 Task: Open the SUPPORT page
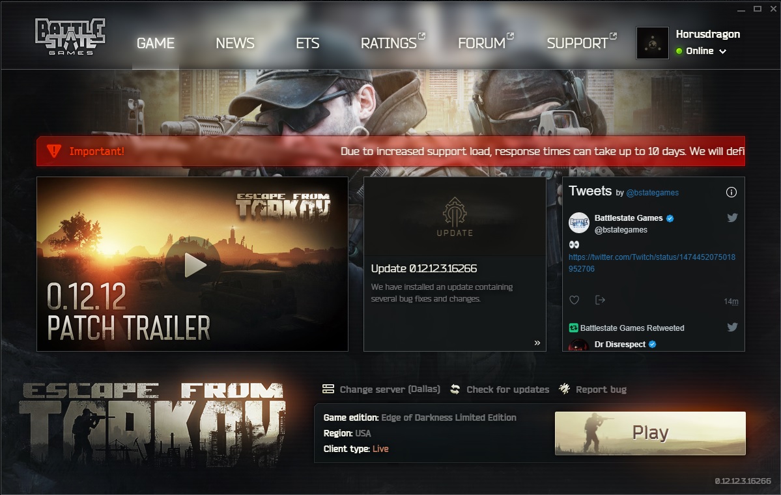pyautogui.click(x=581, y=43)
